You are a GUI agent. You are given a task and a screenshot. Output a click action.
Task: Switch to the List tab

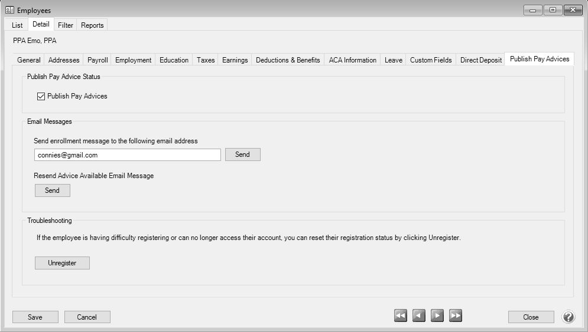17,25
